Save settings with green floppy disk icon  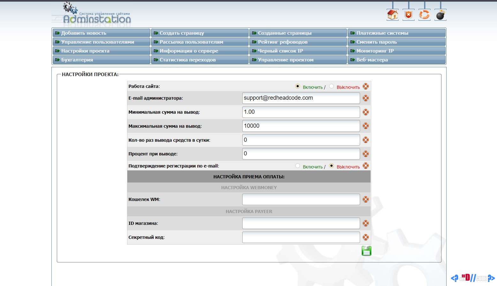click(366, 251)
